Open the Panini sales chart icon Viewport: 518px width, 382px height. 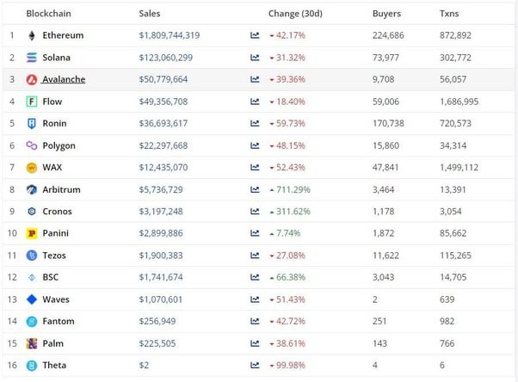(x=255, y=233)
